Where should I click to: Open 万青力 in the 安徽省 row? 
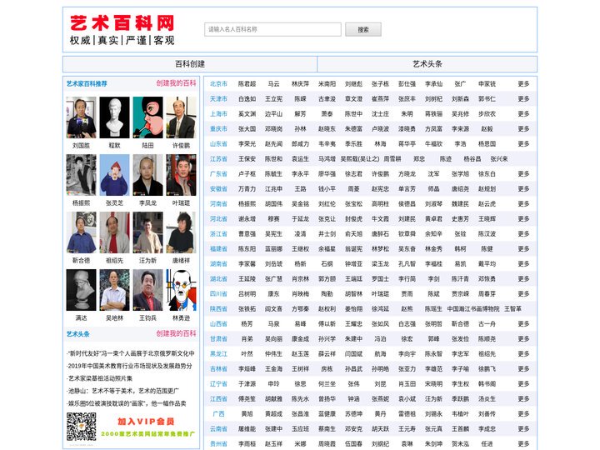tap(247, 188)
